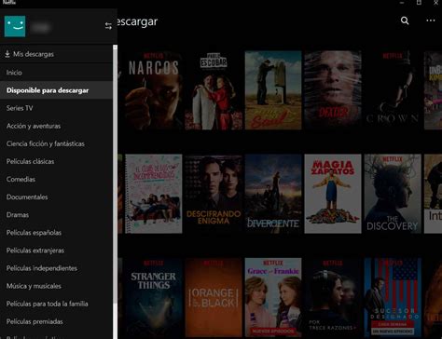Open Por Trece Razones poster
442x339 pixels.
coord(333,297)
